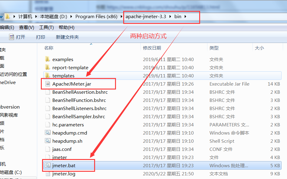Select the BeanShellSampler.bshrc file name
This screenshot has width=287, height=179.
tap(79, 116)
